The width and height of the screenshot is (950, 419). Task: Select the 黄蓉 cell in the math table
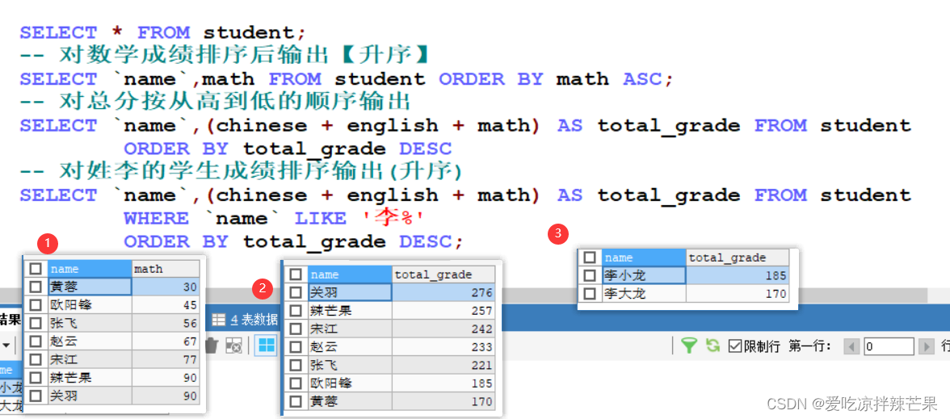tap(90, 287)
